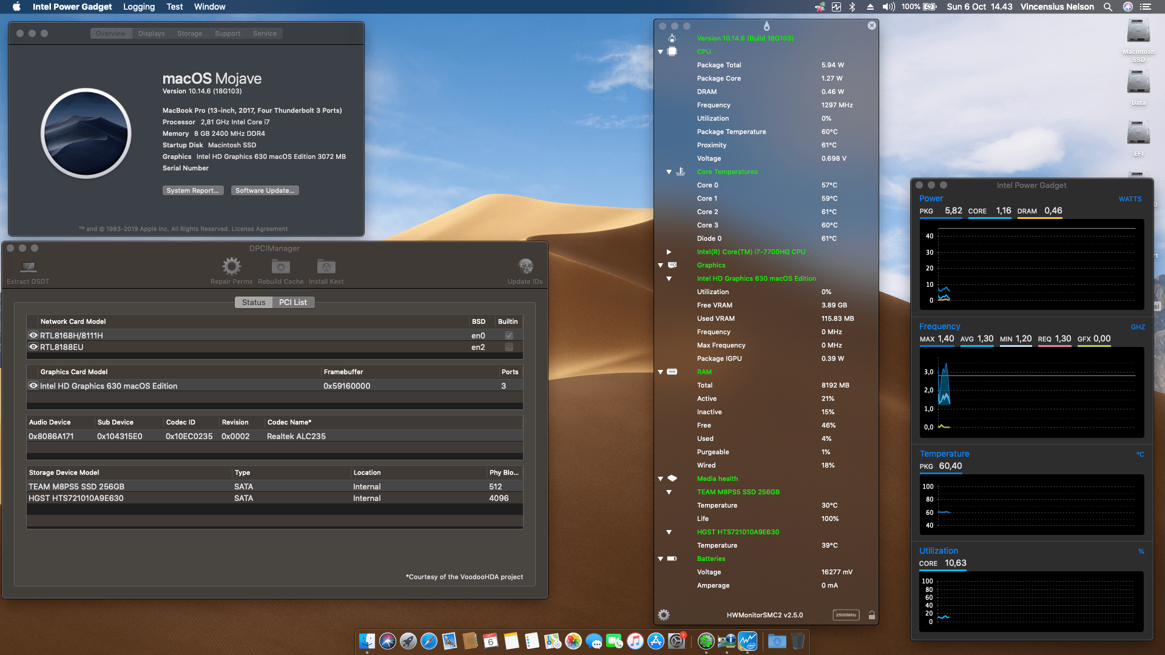This screenshot has height=655, width=1165.
Task: Open the Logging menu
Action: (x=138, y=7)
